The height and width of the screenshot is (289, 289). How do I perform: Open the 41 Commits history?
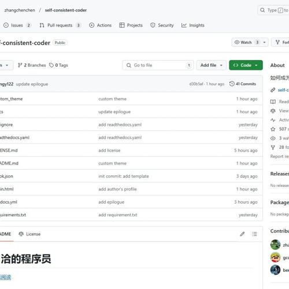click(243, 84)
